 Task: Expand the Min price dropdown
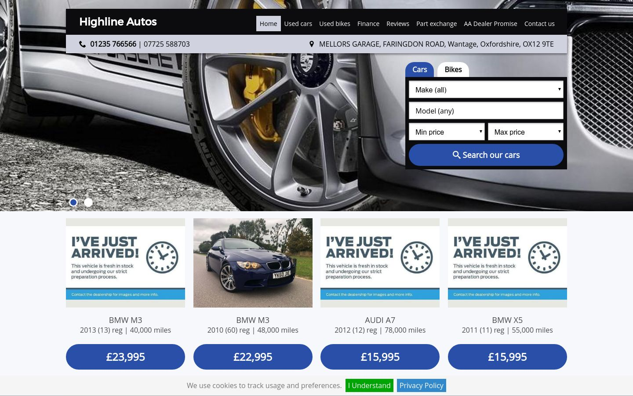447,132
